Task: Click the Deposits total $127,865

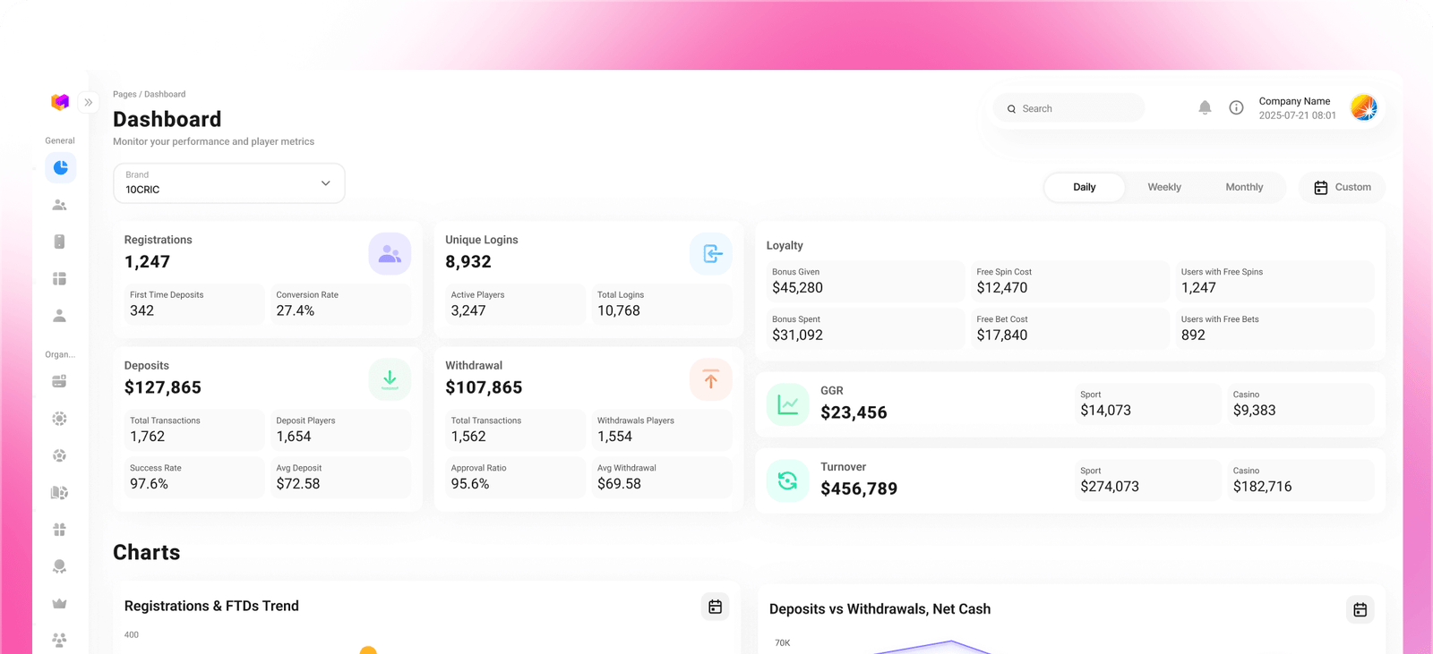Action: click(x=163, y=387)
